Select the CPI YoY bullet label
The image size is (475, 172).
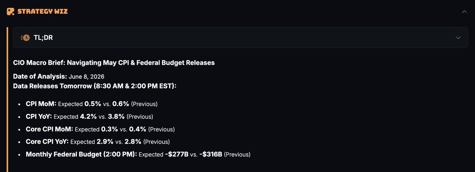click(x=39, y=116)
